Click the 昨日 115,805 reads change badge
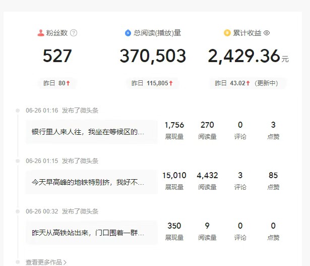310x266 pixels. click(152, 83)
